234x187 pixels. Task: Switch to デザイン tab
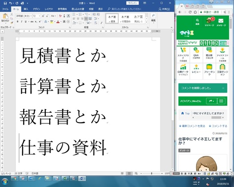36,9
